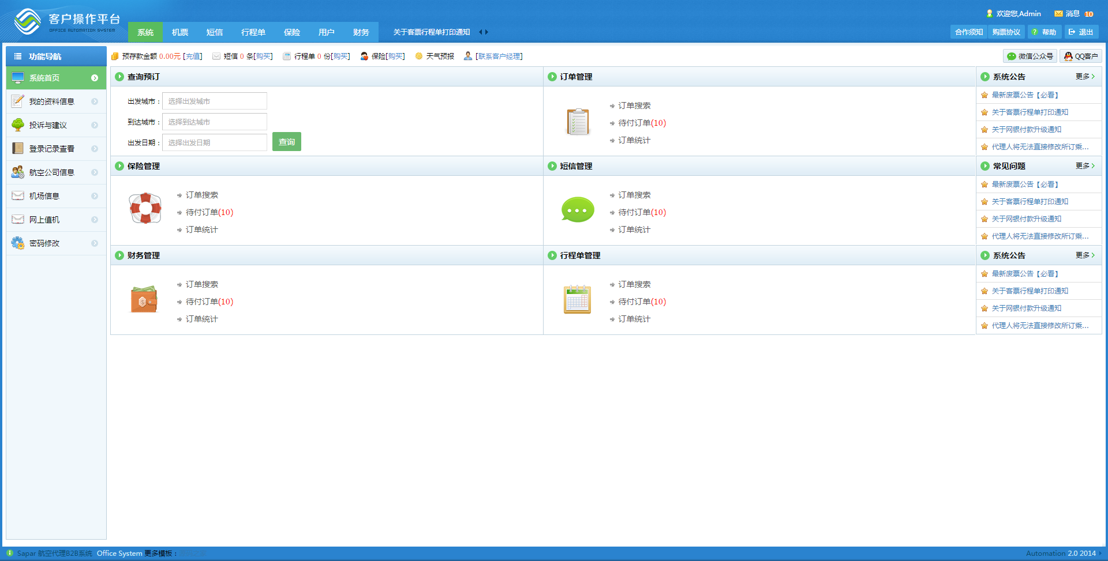Open the 微信公众号 button

[1030, 56]
